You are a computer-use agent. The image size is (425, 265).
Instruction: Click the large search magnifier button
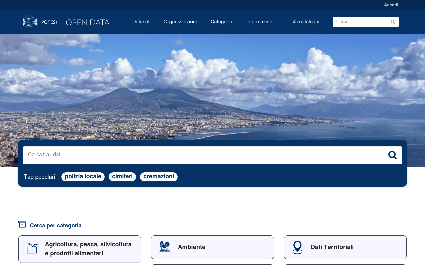tap(393, 155)
